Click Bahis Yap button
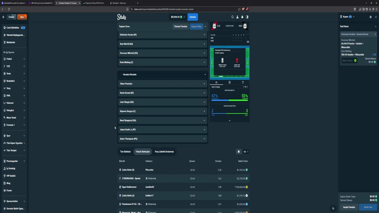This screenshot has width=379, height=213. pos(368,207)
